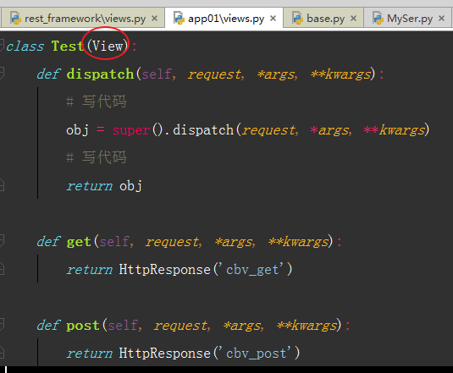Close the rest_framework\views.py tab
Viewport: 453px width, 373px height.
click(155, 19)
